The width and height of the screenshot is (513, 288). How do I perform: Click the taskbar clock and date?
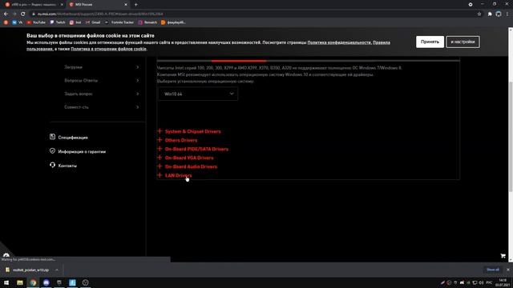click(x=503, y=282)
